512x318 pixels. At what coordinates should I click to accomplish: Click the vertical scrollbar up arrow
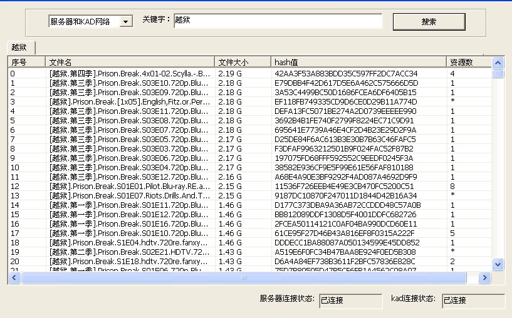(498, 63)
